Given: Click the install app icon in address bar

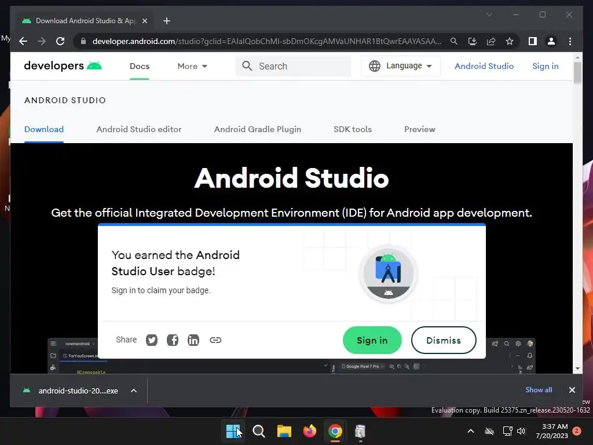Looking at the screenshot, I should point(473,41).
